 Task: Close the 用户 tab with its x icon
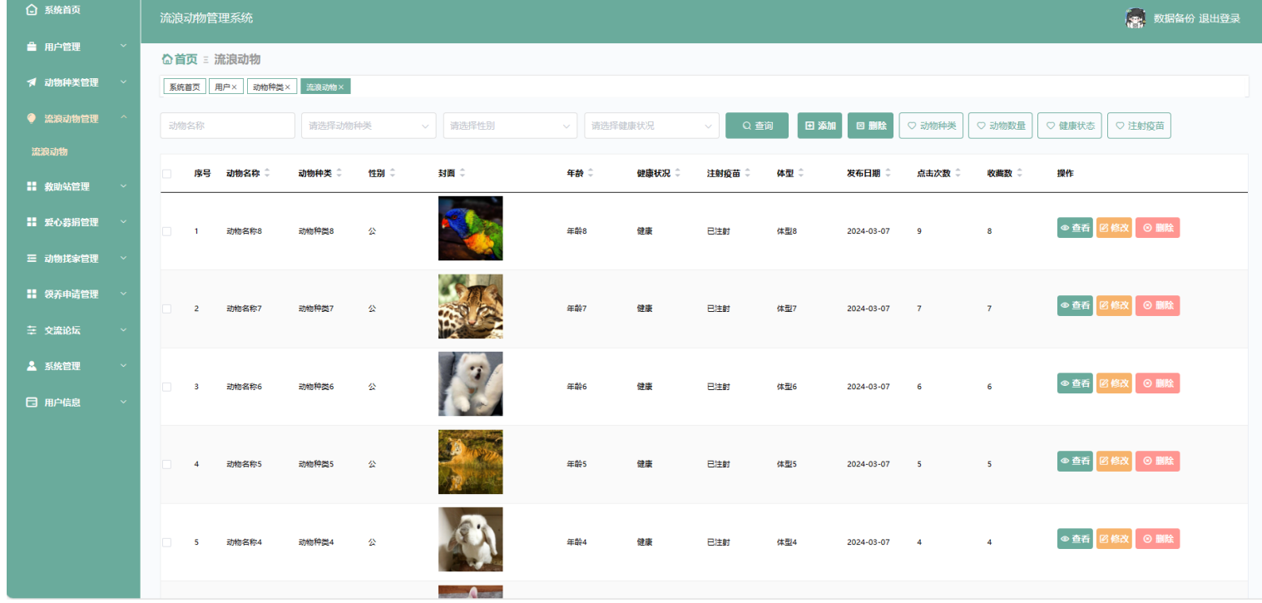coord(235,87)
